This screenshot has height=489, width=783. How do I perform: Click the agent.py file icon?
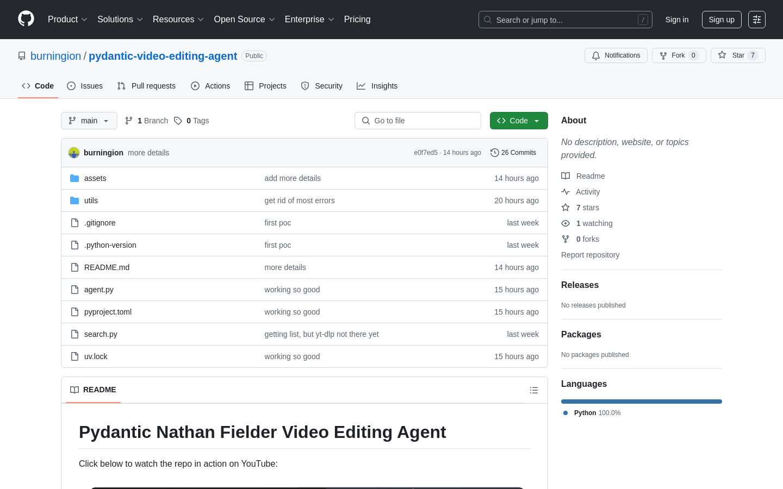pos(74,290)
